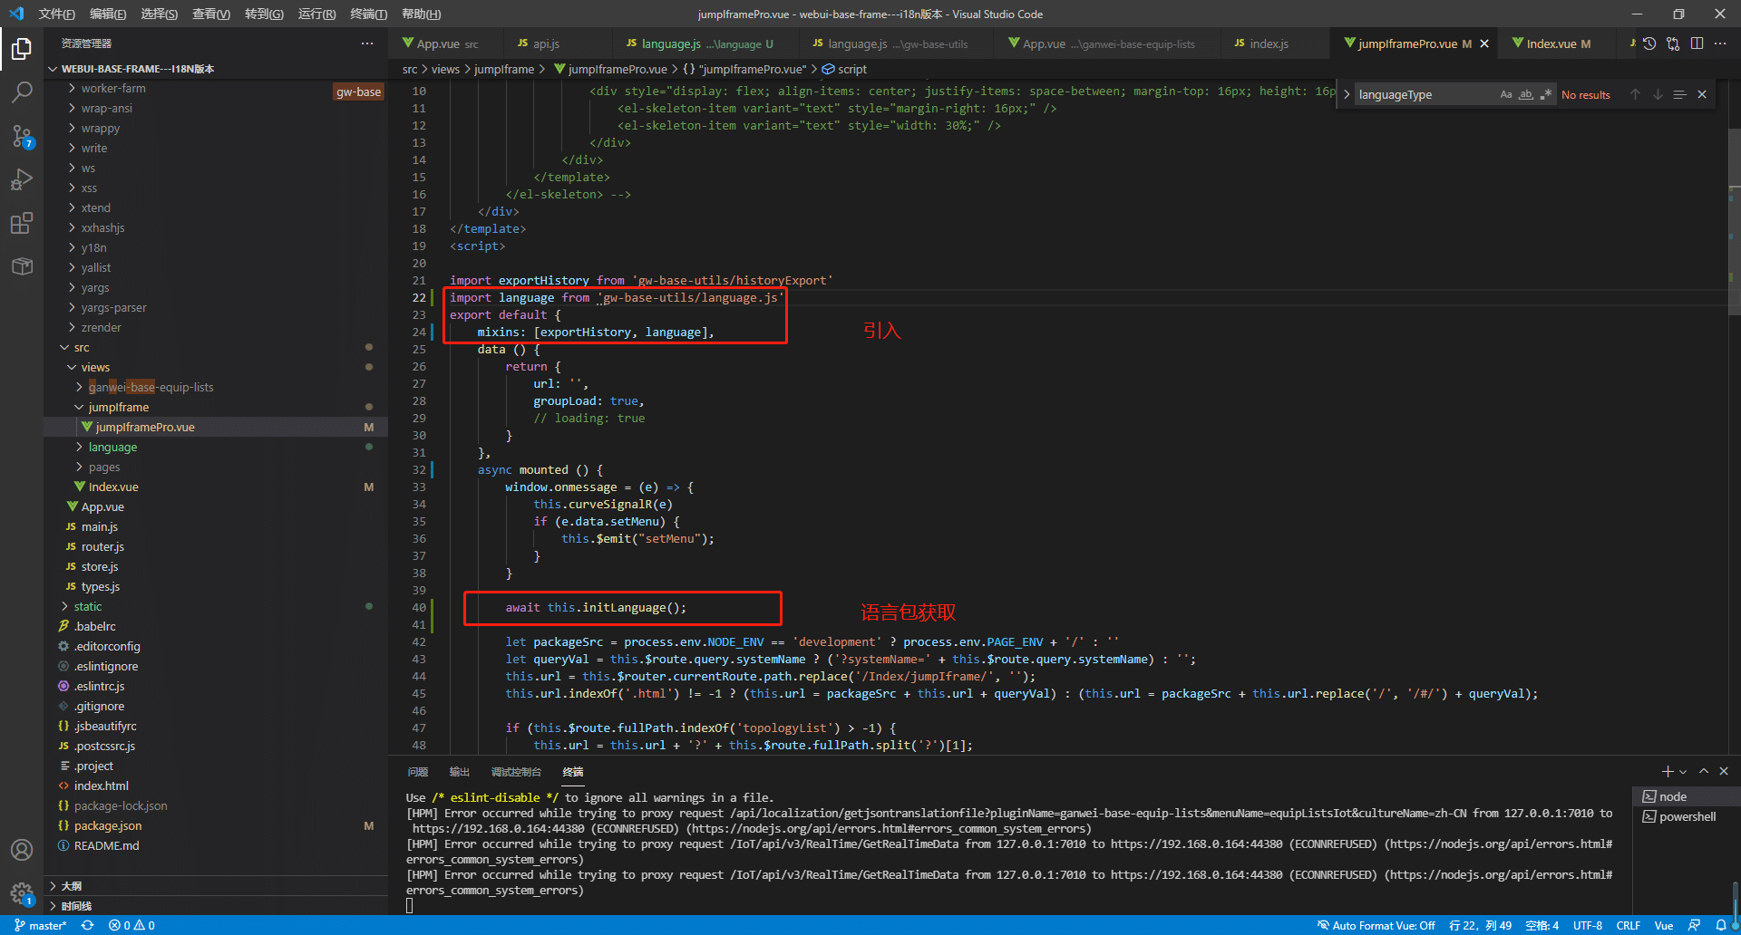
Task: Open the Source Control view
Action: pyautogui.click(x=22, y=136)
